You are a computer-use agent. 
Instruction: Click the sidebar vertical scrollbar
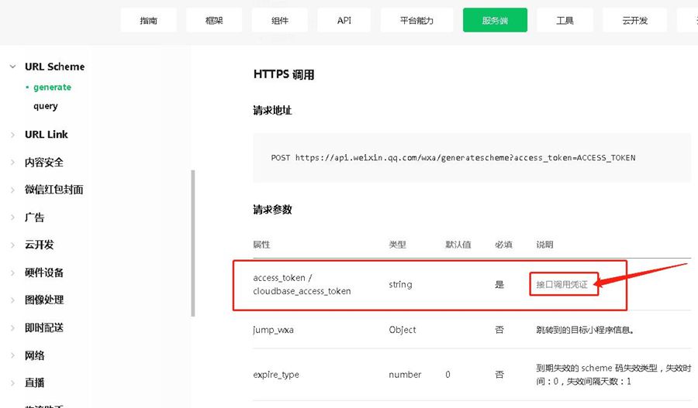pos(192,243)
